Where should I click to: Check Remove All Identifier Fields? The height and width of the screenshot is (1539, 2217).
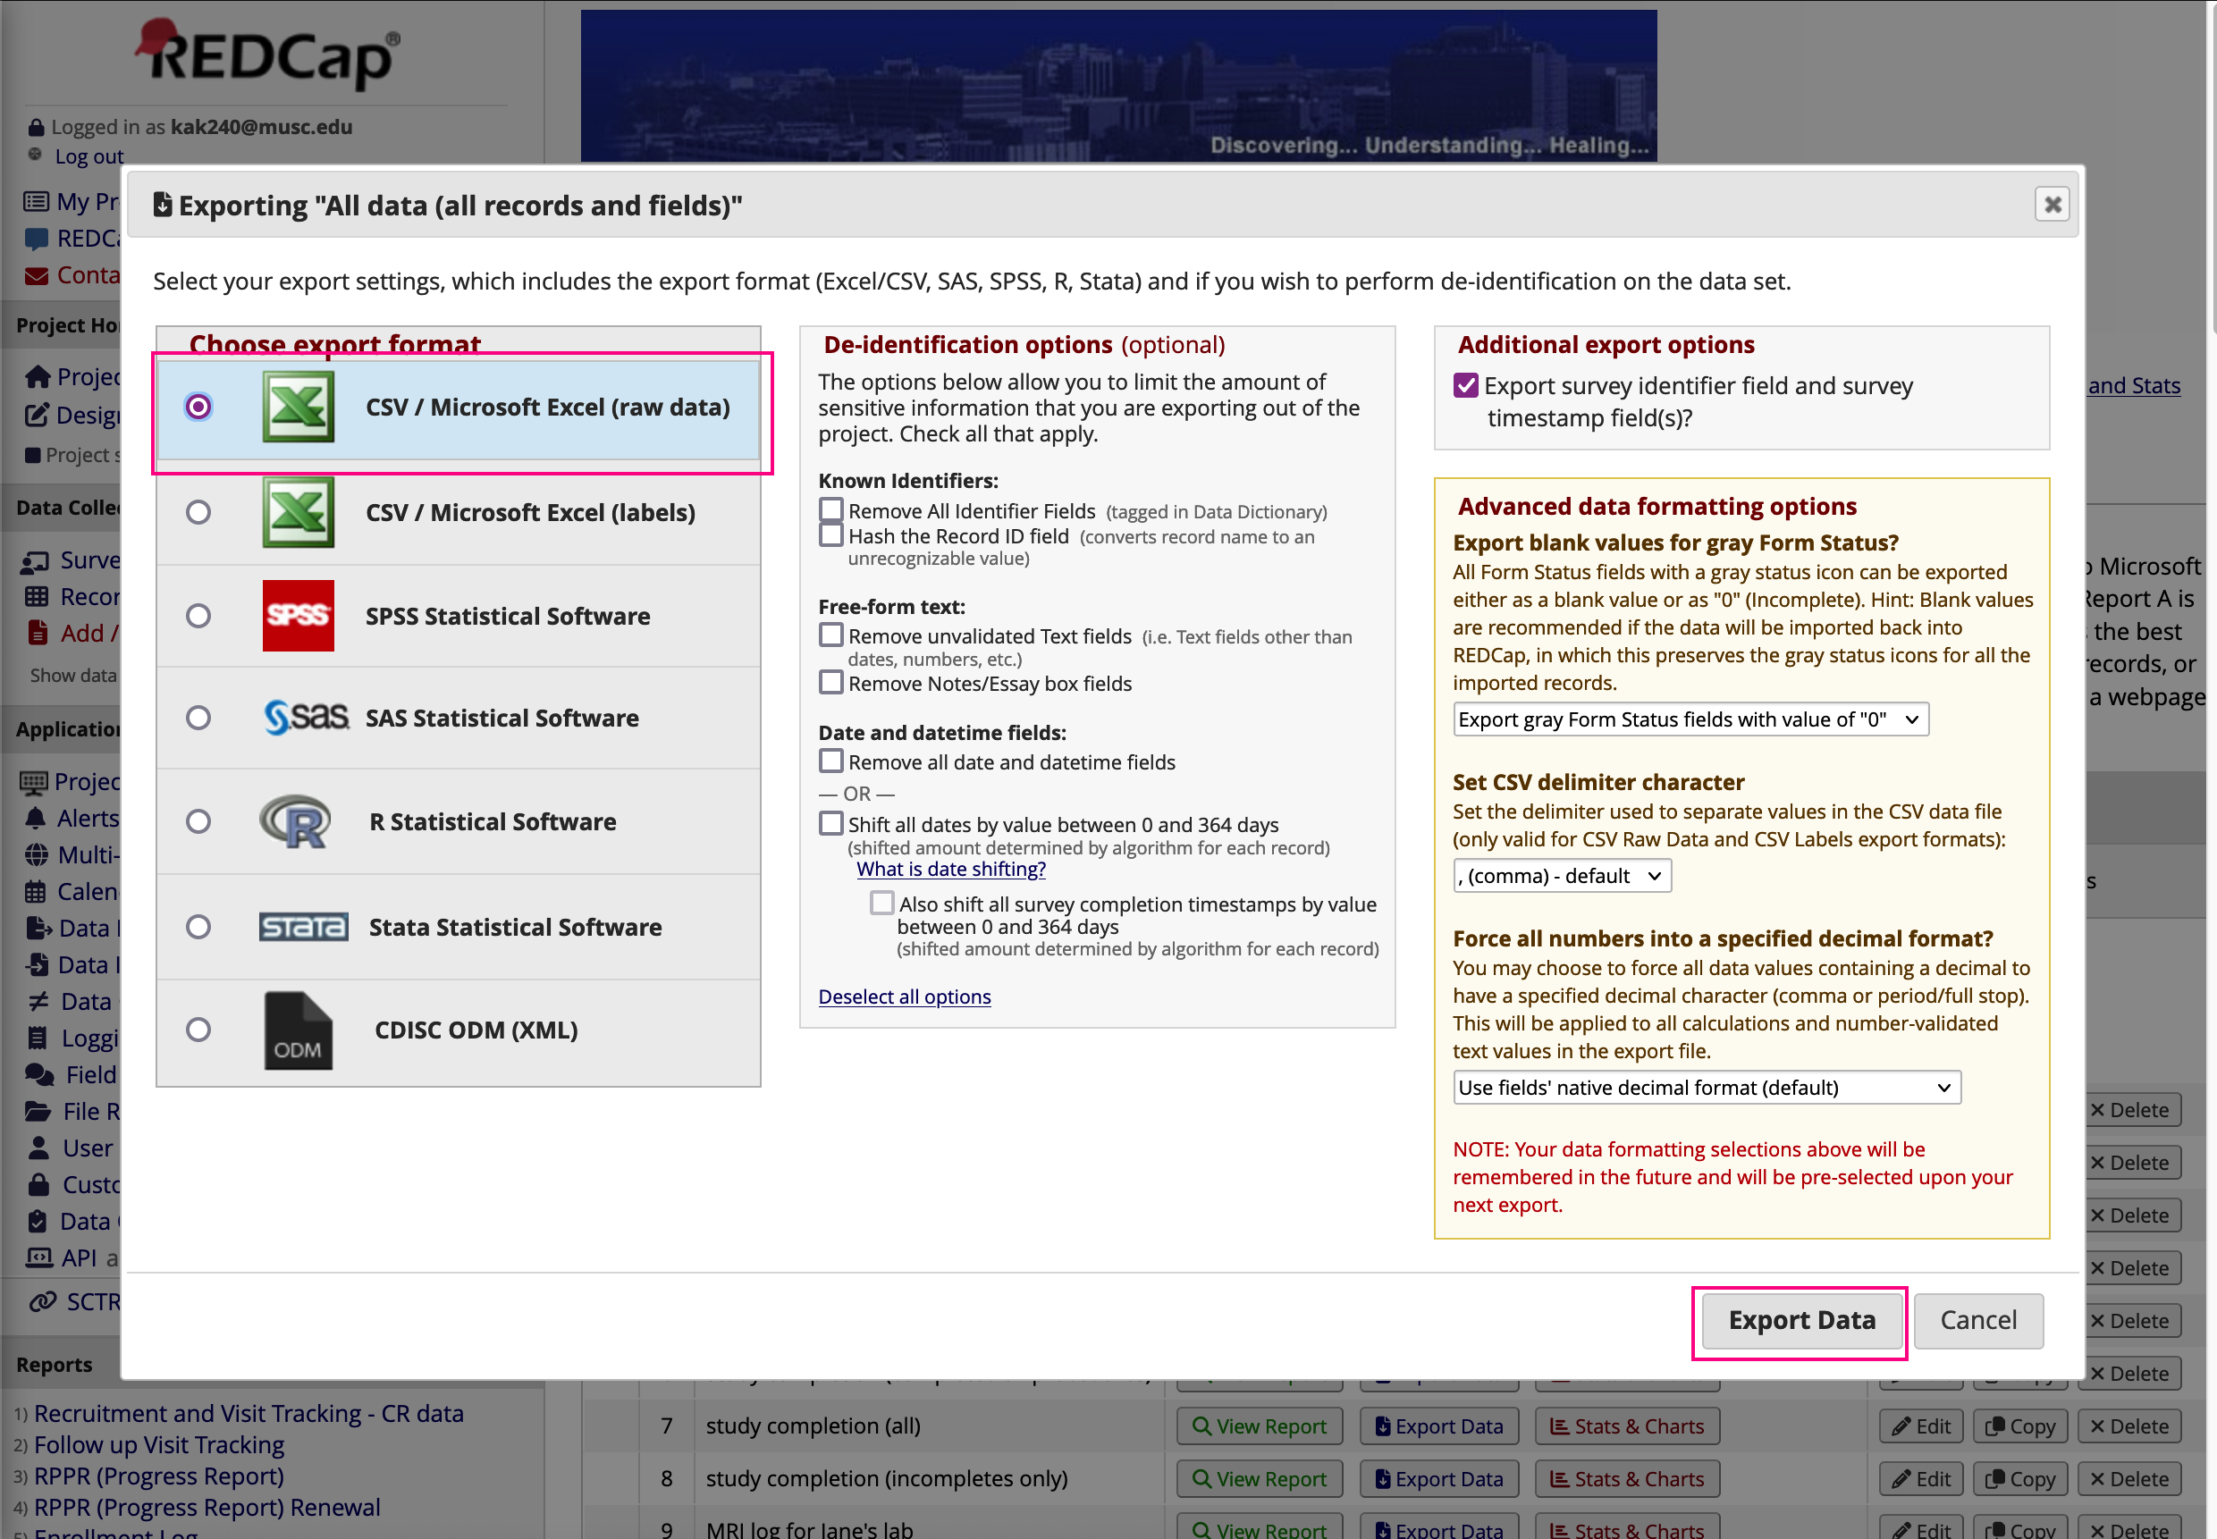click(830, 509)
